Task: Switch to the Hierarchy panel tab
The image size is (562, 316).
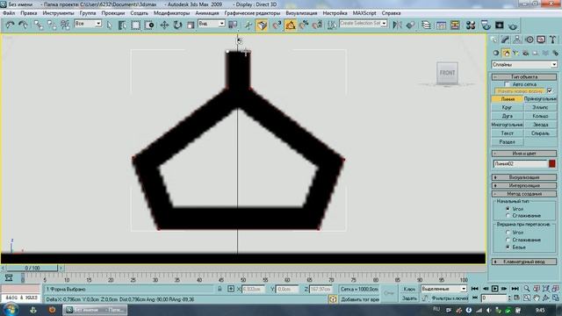Action: (x=517, y=39)
